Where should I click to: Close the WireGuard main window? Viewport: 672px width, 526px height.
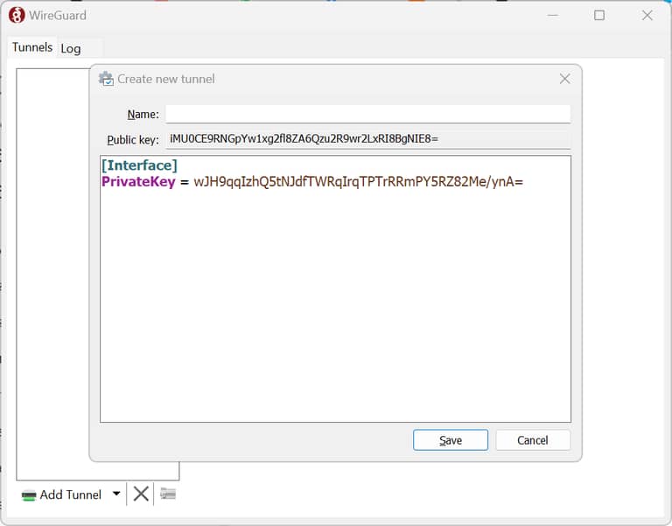point(647,16)
